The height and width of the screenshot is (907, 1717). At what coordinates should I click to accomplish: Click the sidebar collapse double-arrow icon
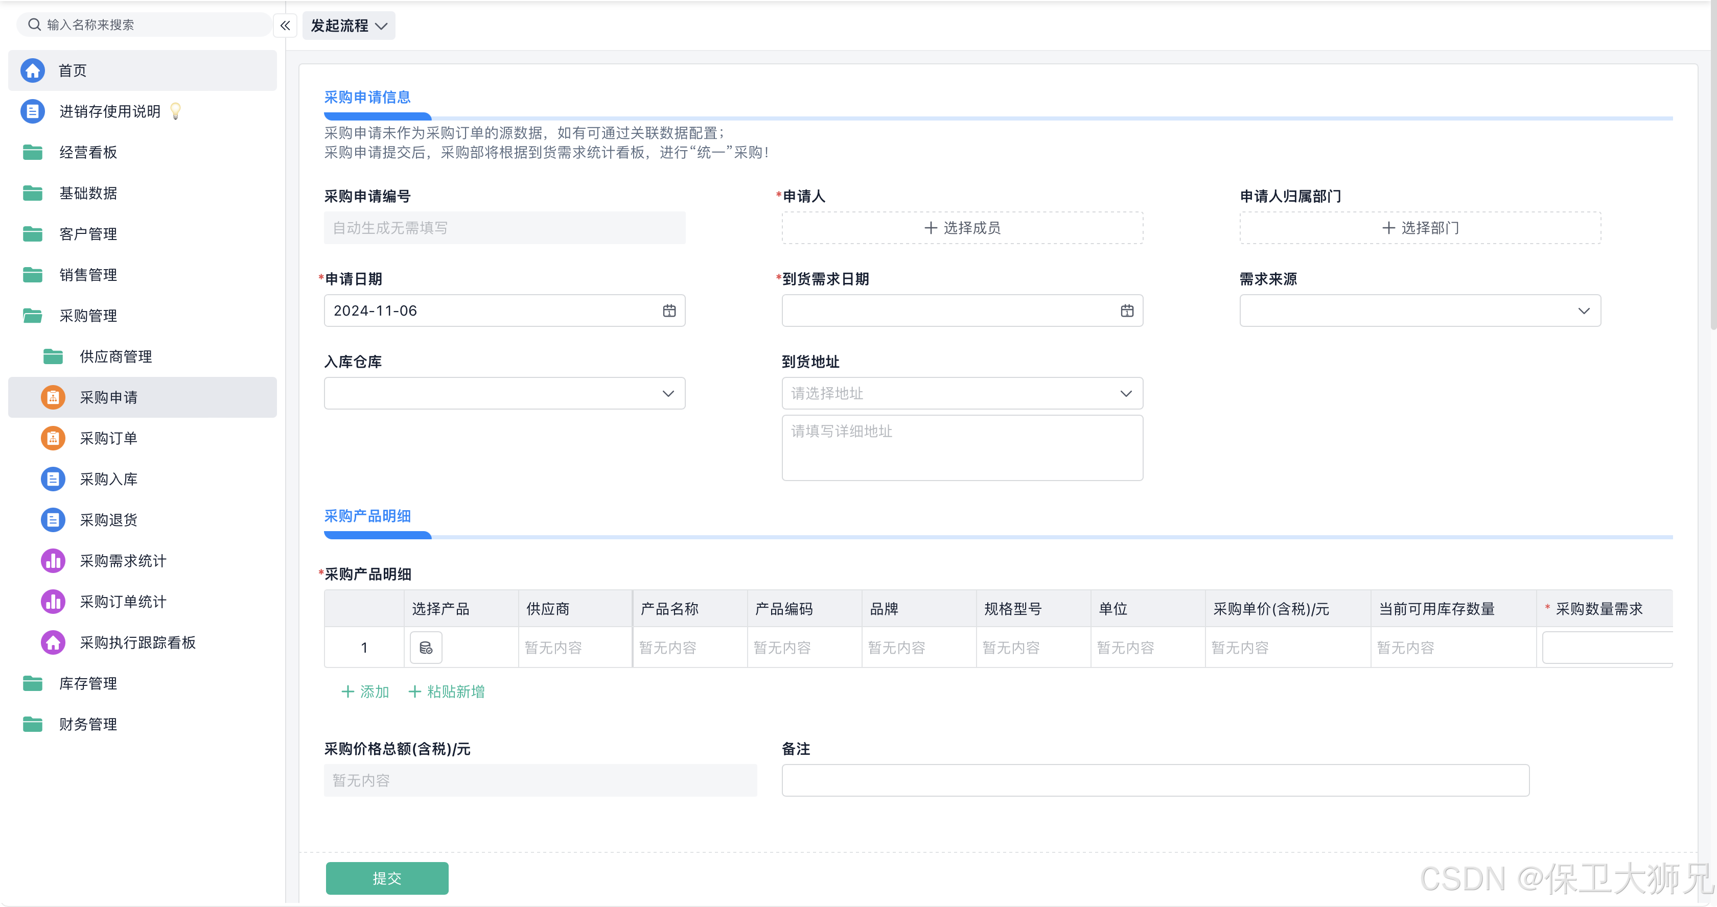pyautogui.click(x=285, y=26)
